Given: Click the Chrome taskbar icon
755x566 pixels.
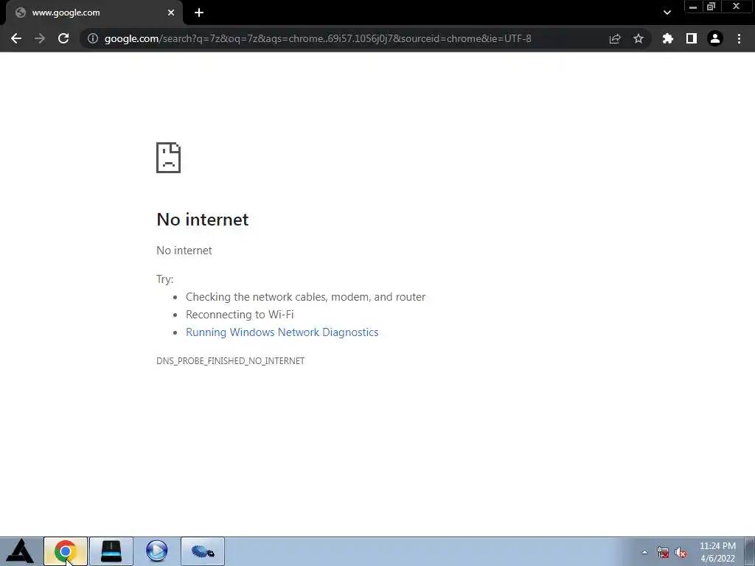Looking at the screenshot, I should click(x=66, y=551).
